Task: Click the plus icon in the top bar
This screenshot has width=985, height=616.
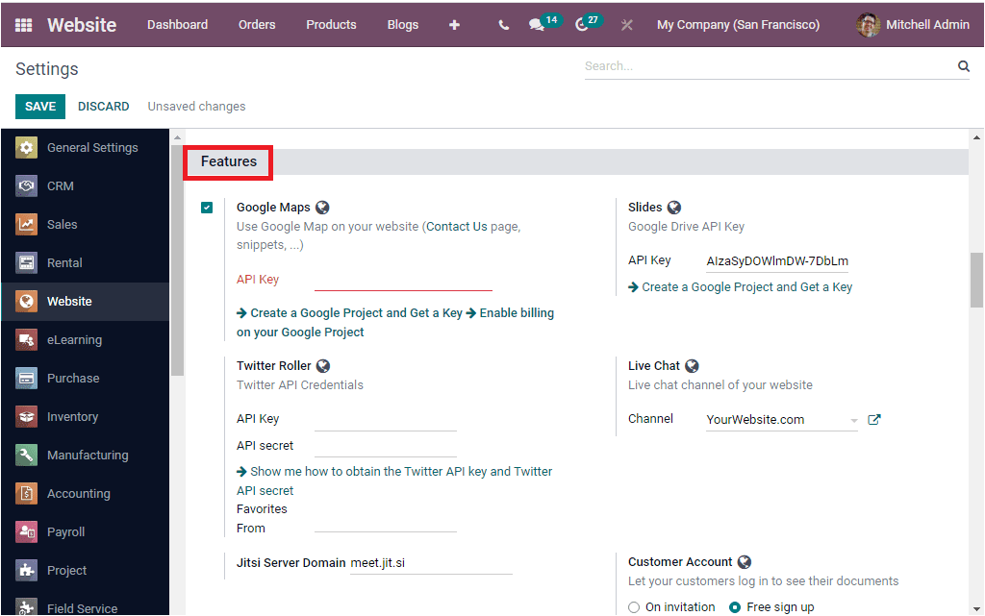Action: tap(454, 25)
